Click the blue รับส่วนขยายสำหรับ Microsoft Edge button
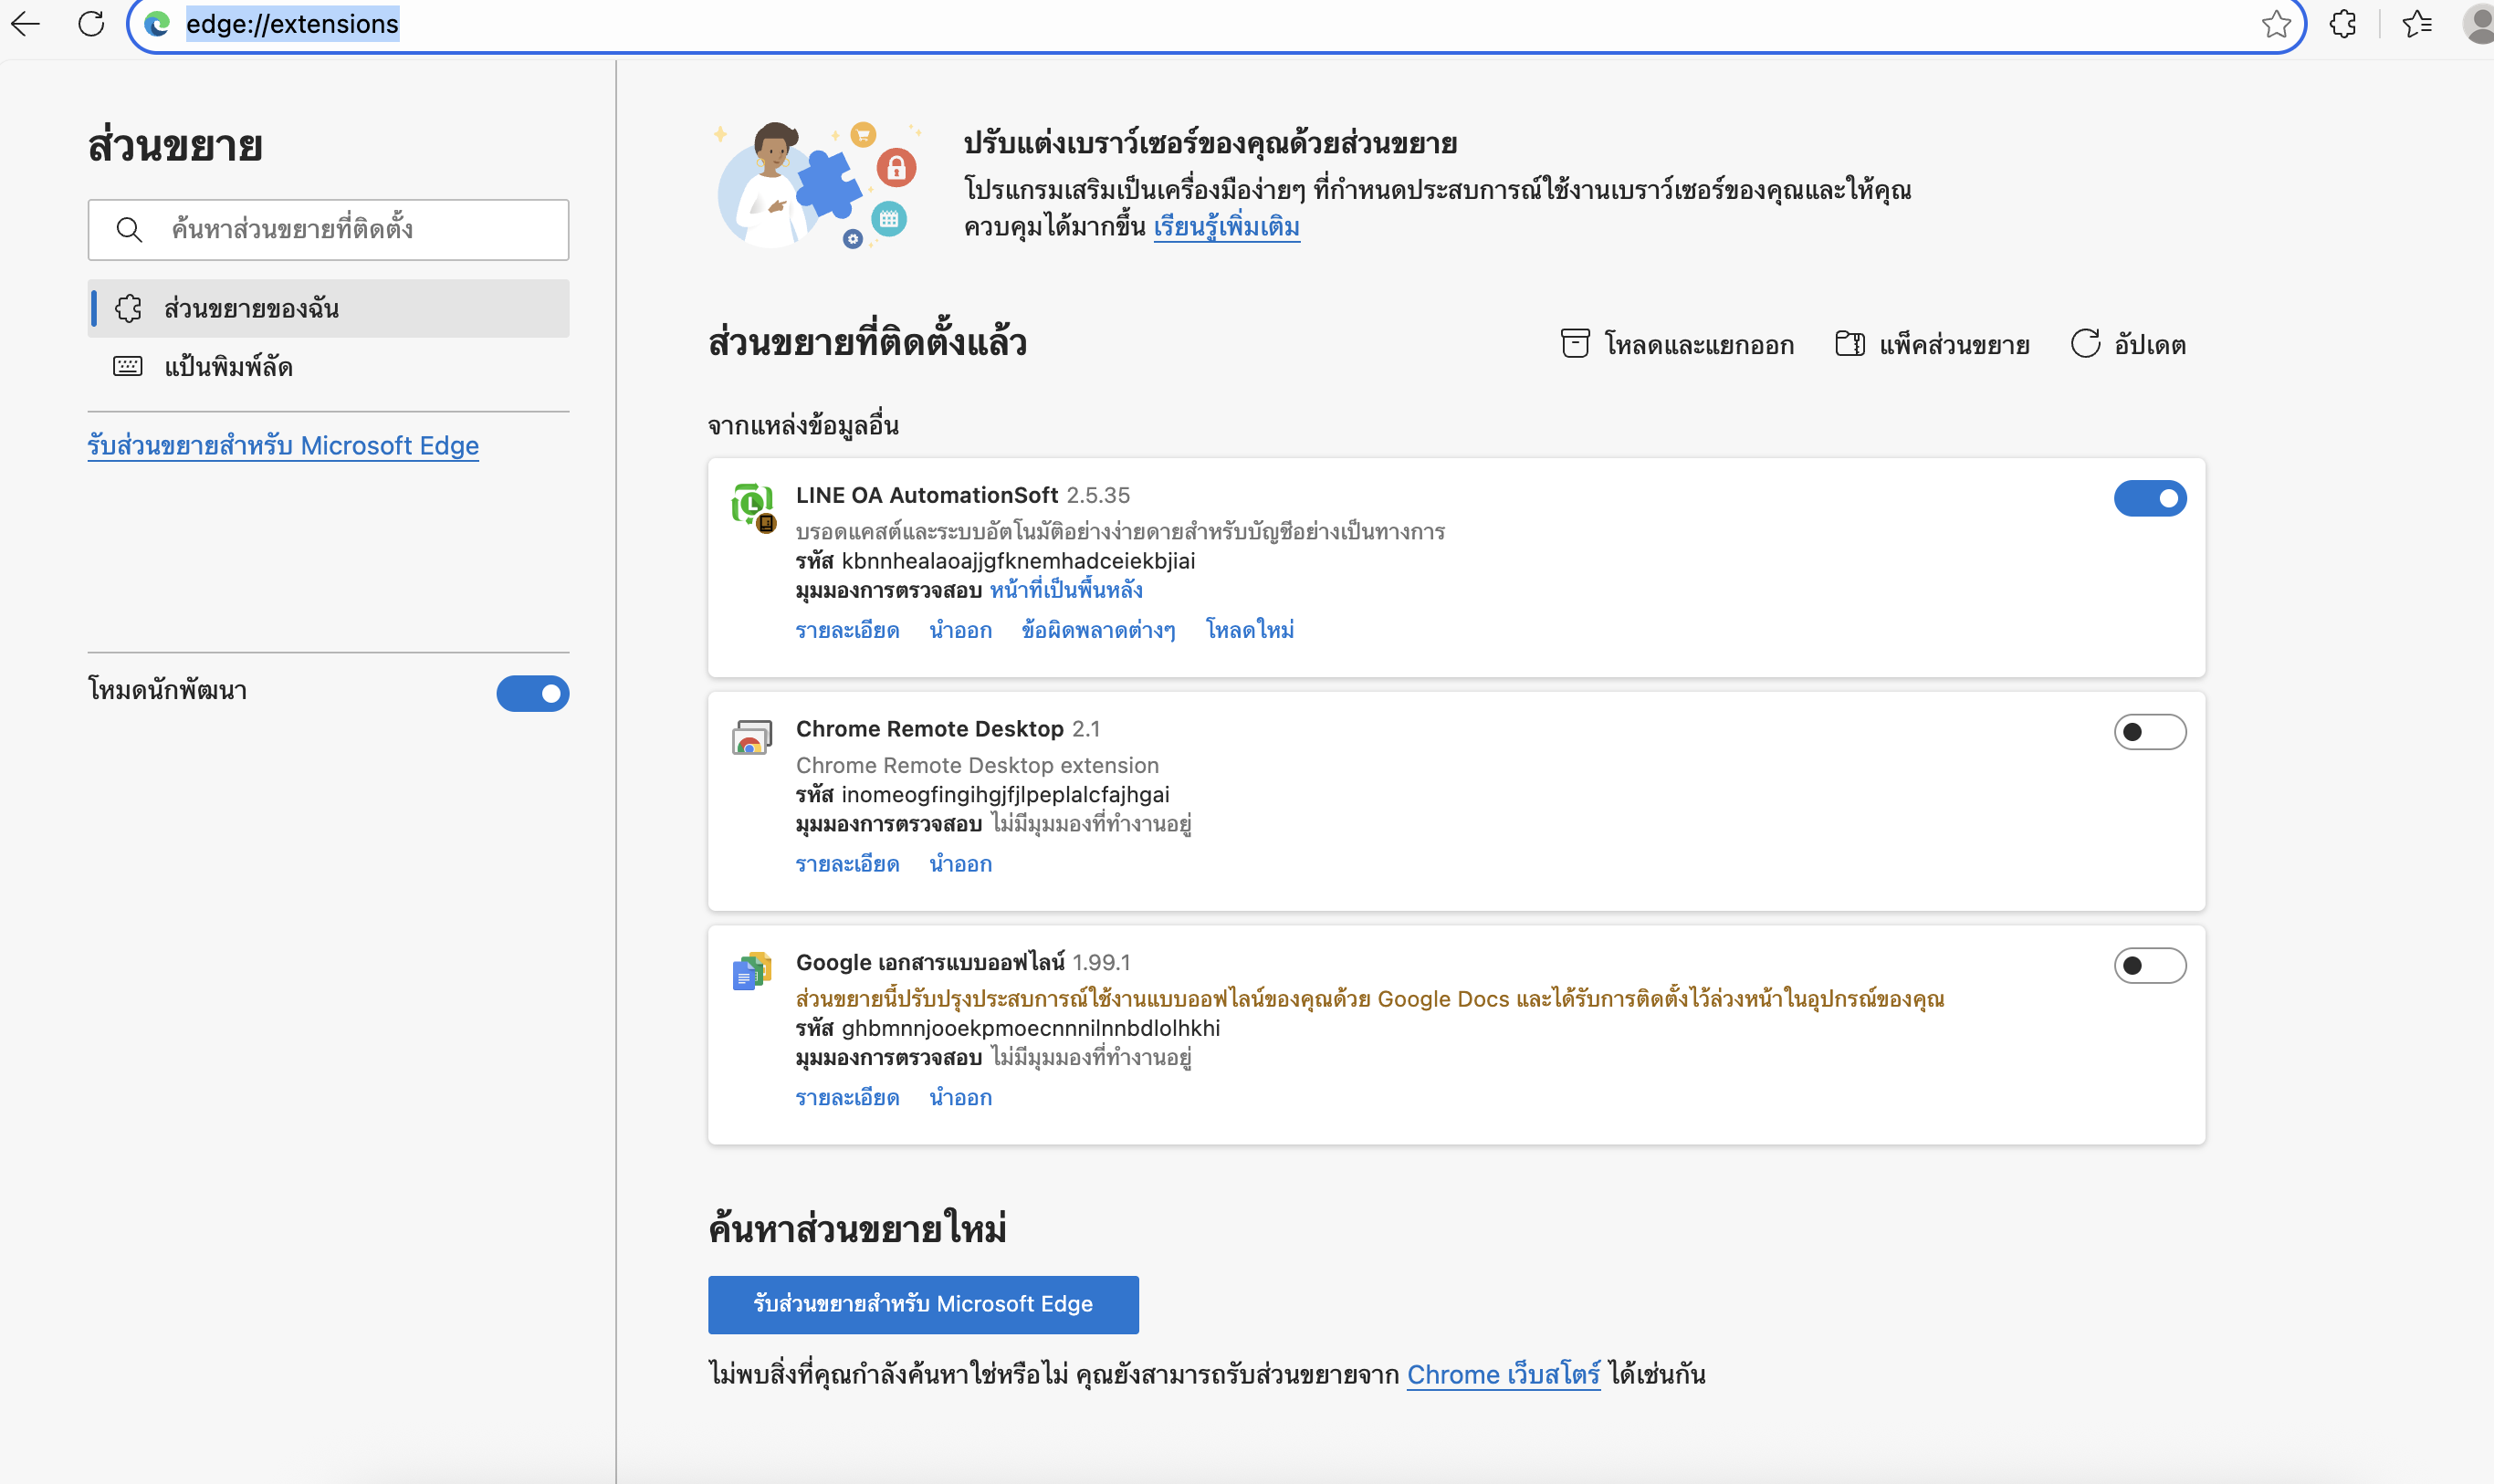 click(922, 1304)
